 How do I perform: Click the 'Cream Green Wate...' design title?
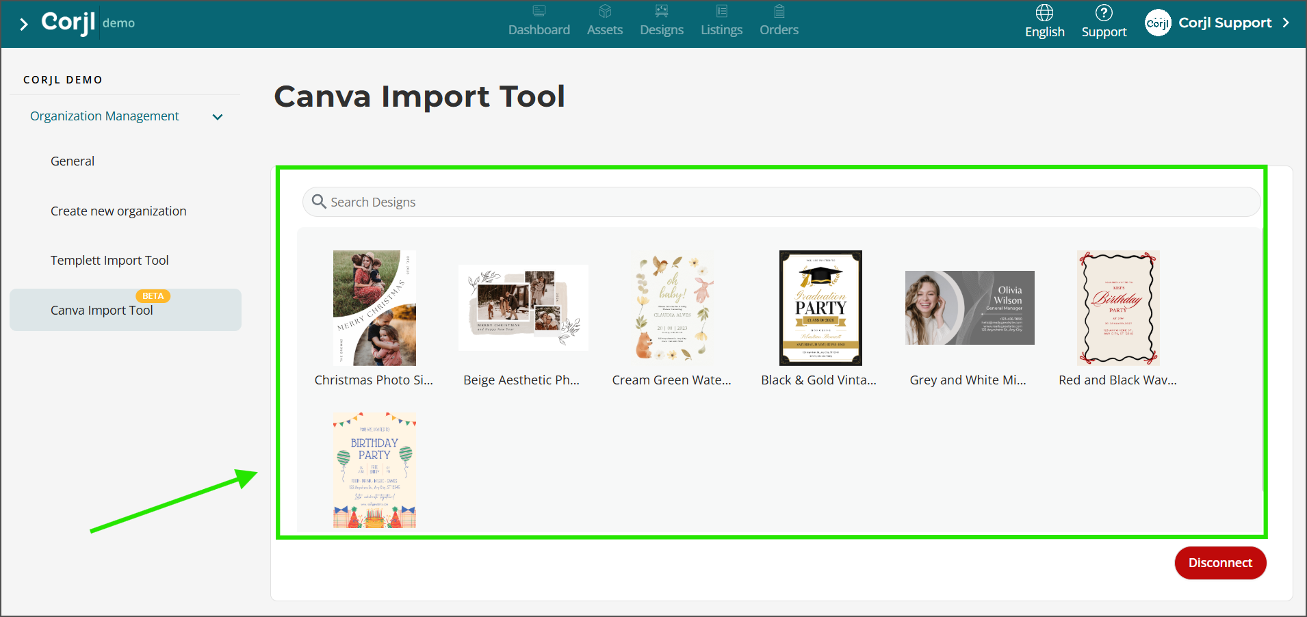point(672,380)
